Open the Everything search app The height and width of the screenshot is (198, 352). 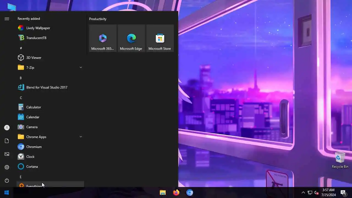[50, 184]
